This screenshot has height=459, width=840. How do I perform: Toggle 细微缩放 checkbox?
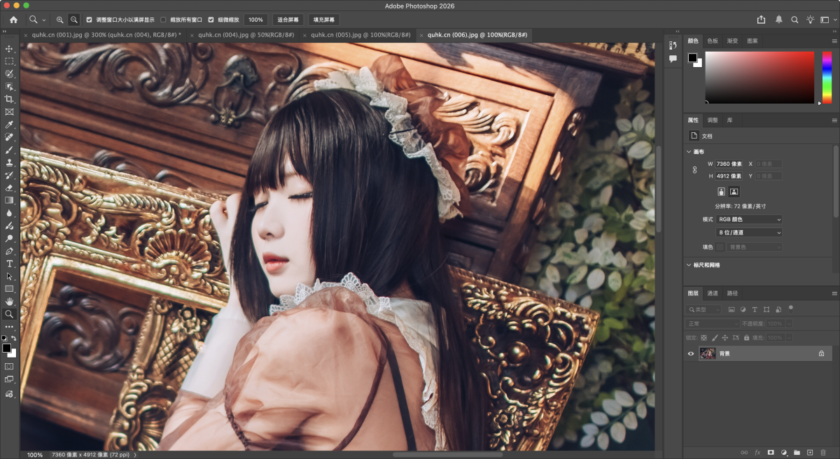click(211, 20)
